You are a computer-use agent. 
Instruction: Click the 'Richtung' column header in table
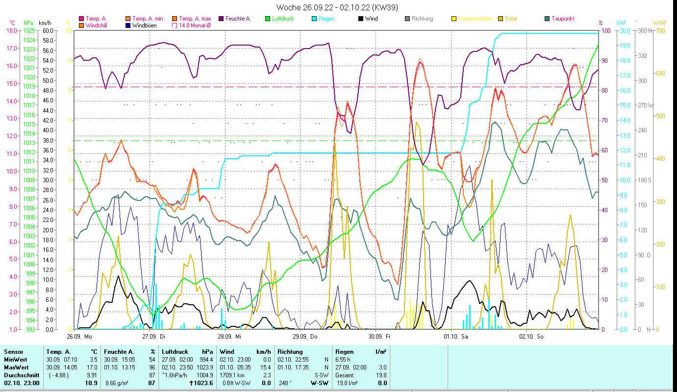coord(290,352)
